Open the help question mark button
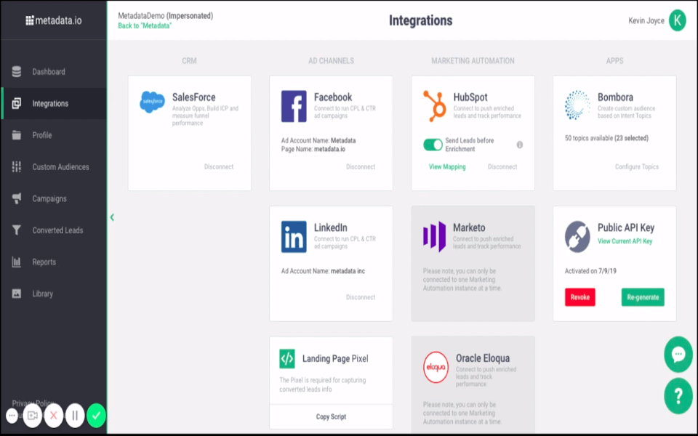 (678, 395)
